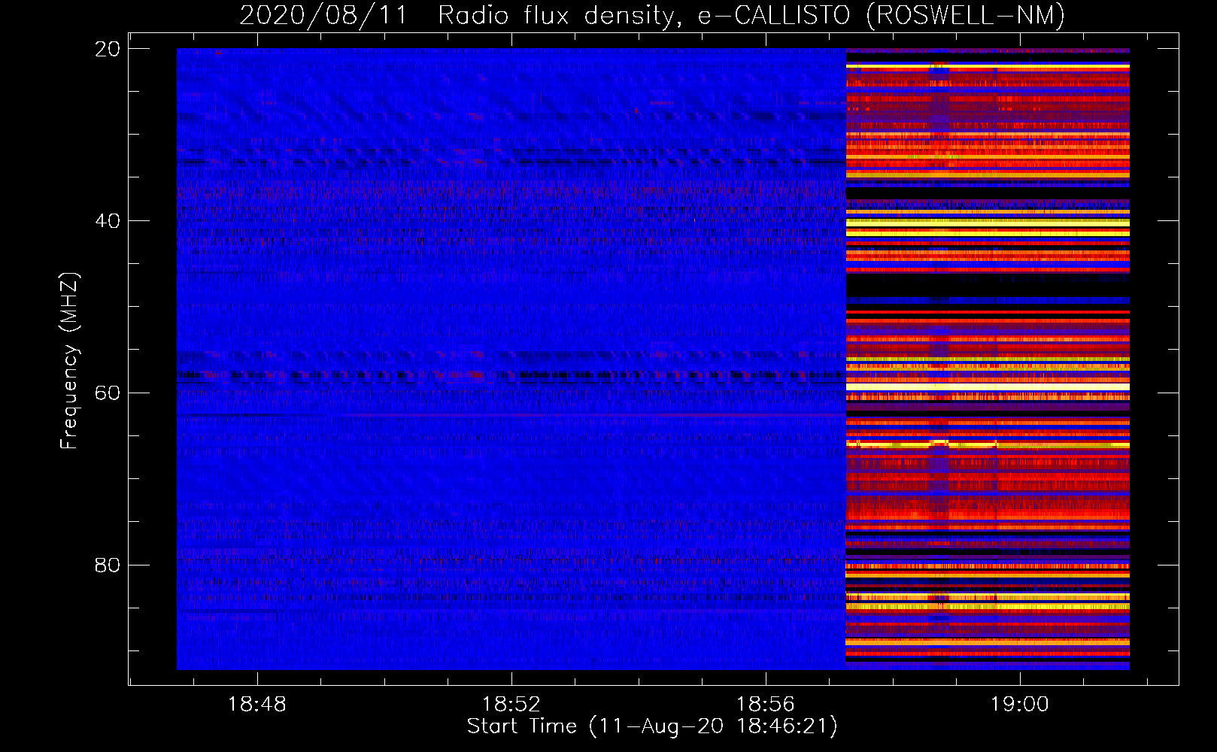
Task: Click the '20' frequency tick label
Action: [x=108, y=49]
